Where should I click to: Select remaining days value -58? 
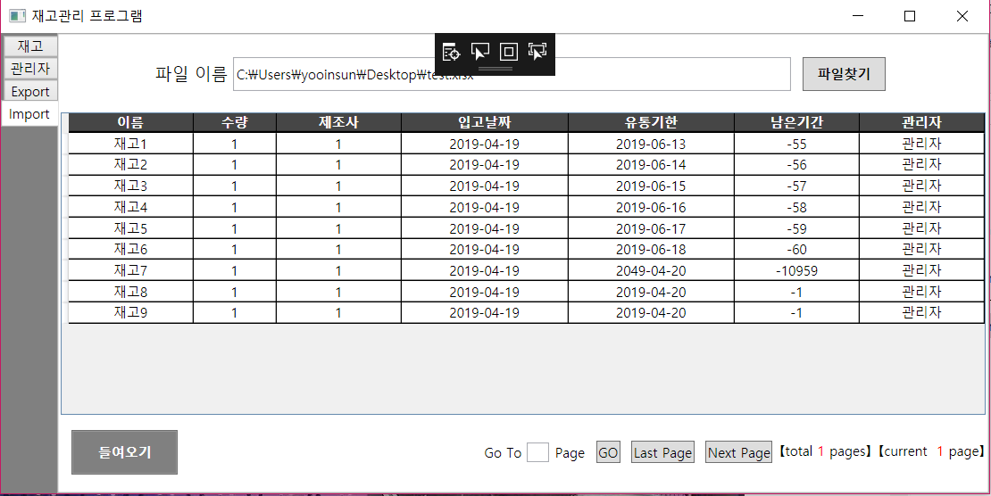coord(797,207)
